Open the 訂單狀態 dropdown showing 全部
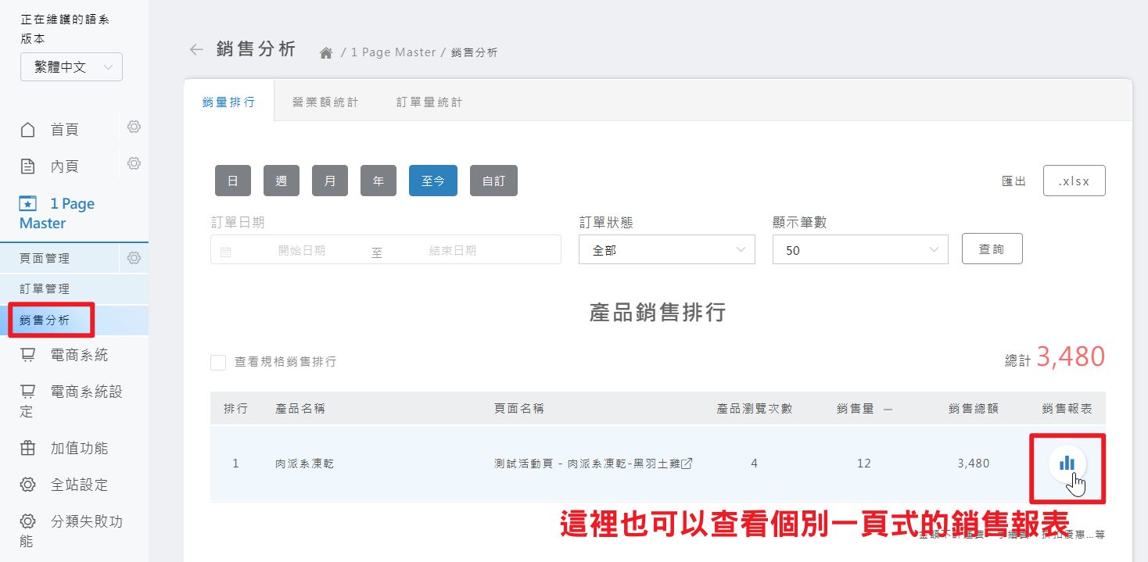Image resolution: width=1148 pixels, height=562 pixels. coord(665,249)
